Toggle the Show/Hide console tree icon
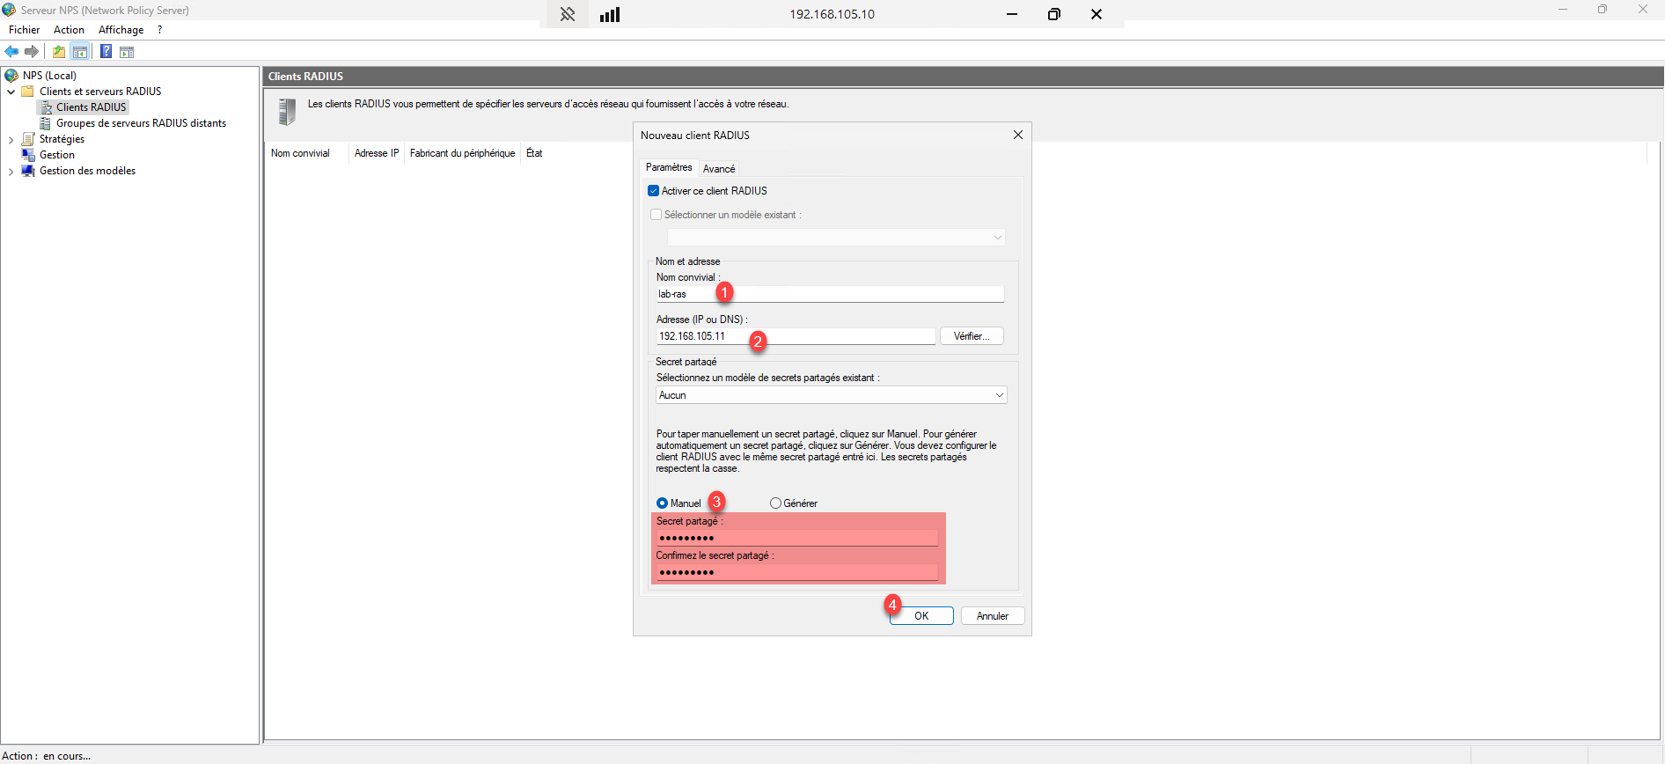The width and height of the screenshot is (1665, 764). point(80,52)
